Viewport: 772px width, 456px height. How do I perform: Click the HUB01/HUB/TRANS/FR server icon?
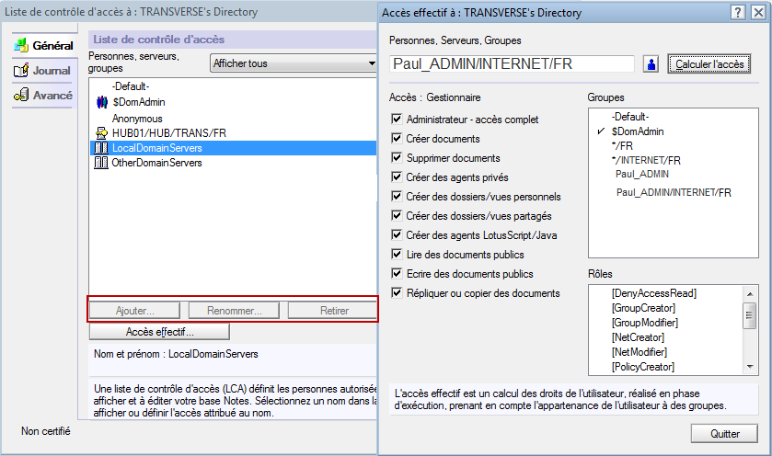(102, 133)
